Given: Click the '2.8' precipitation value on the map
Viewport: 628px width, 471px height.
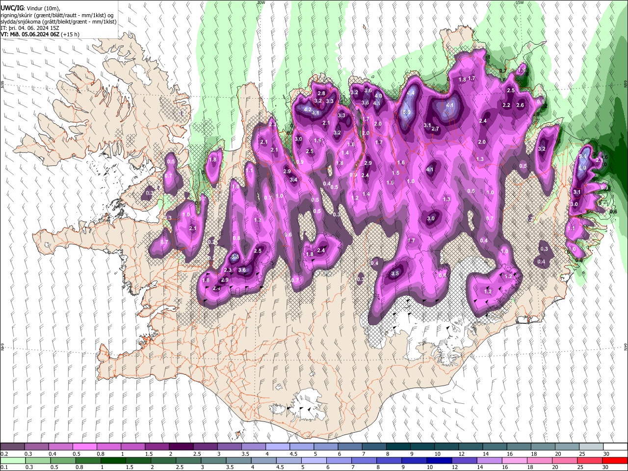Looking at the screenshot, I should (321, 93).
